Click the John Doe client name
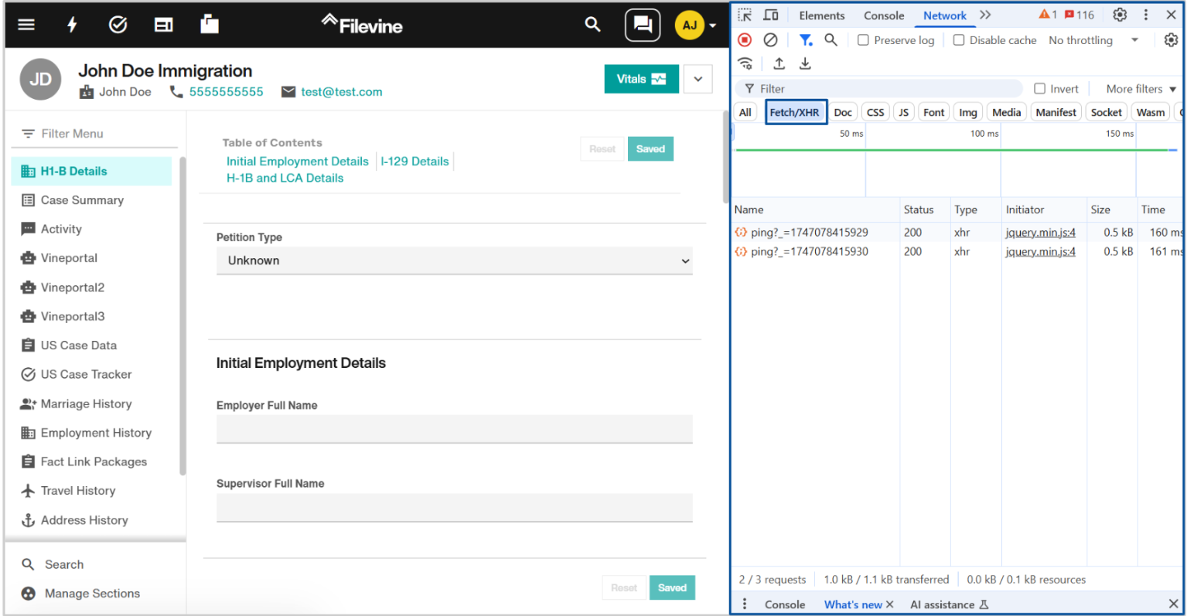The height and width of the screenshot is (616, 1187). pyautogui.click(x=124, y=92)
